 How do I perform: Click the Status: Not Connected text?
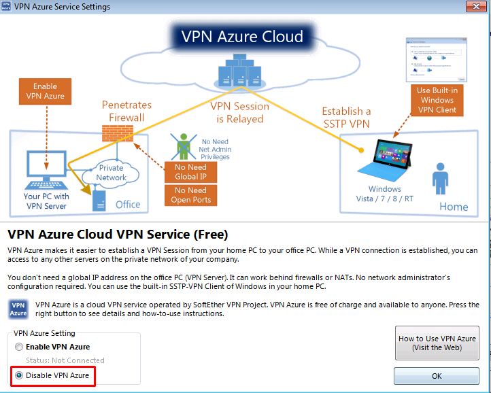[x=65, y=360]
